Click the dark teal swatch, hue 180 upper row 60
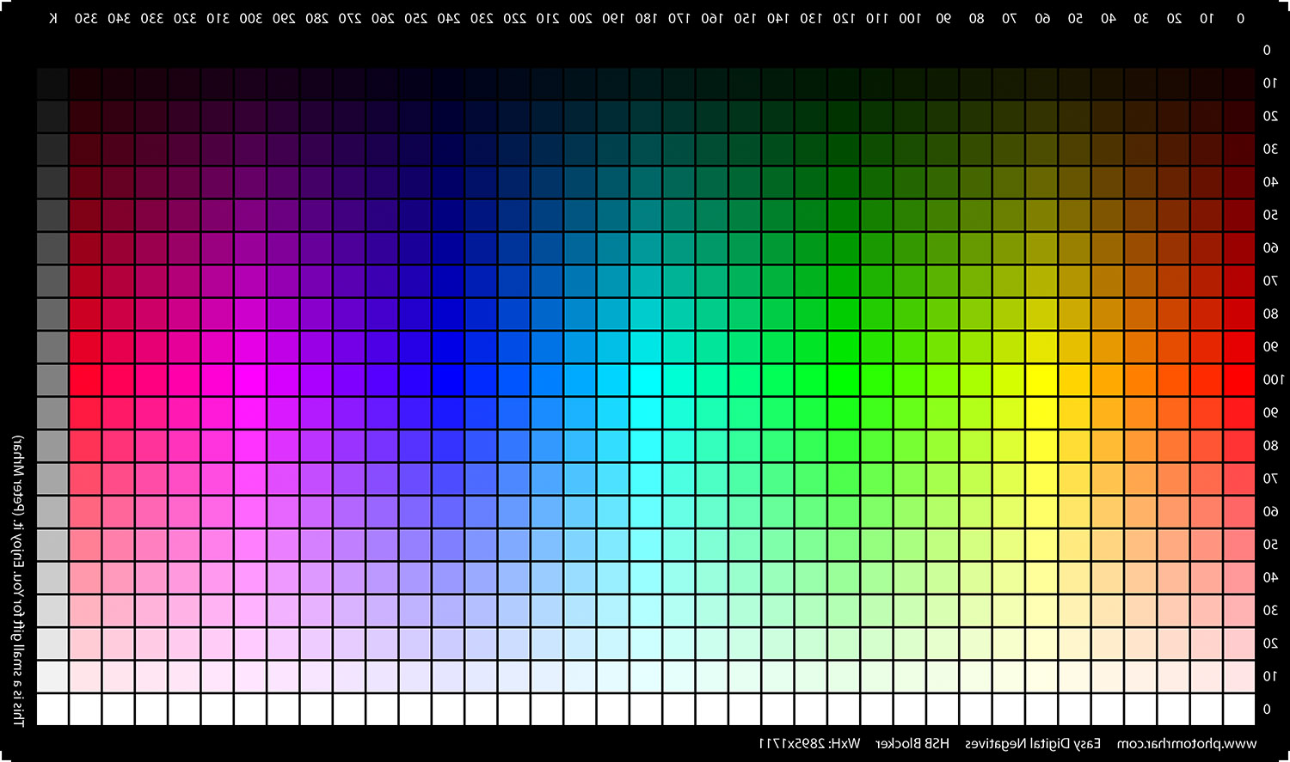 pos(646,247)
